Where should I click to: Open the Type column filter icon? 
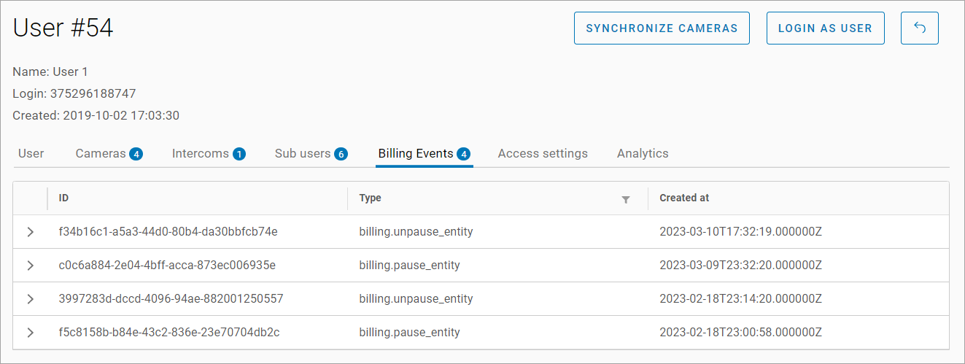625,199
